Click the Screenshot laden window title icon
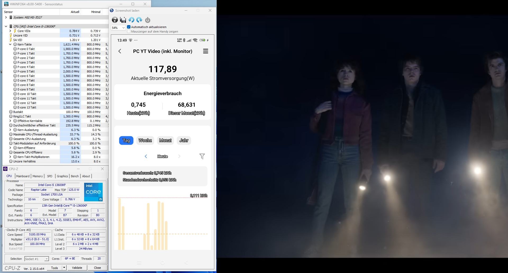The image size is (508, 273). click(x=112, y=10)
